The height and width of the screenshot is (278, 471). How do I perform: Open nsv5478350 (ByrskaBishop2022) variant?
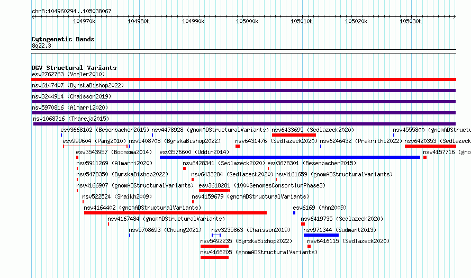tap(122, 174)
